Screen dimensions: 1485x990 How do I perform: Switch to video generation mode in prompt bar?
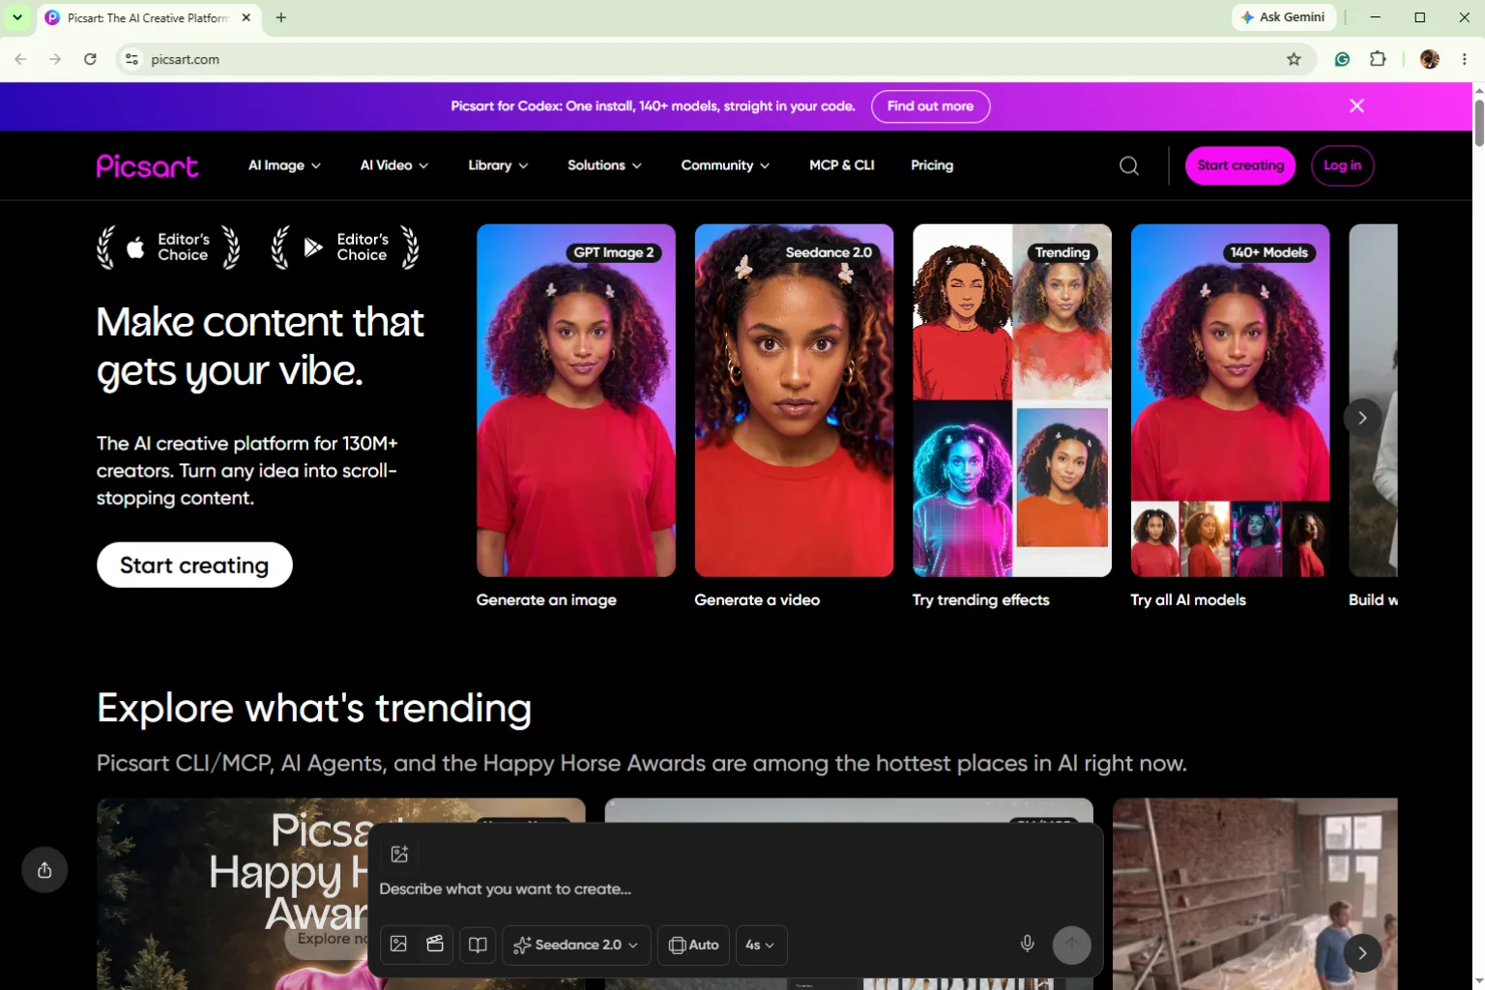(x=435, y=945)
